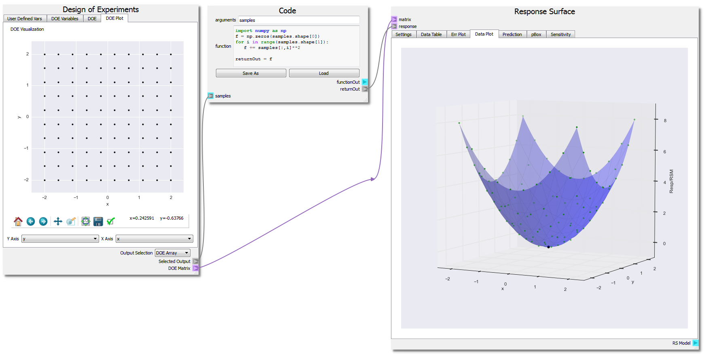The width and height of the screenshot is (704, 354).
Task: Click the Forward arrow in plot toolbar
Action: pyautogui.click(x=43, y=221)
